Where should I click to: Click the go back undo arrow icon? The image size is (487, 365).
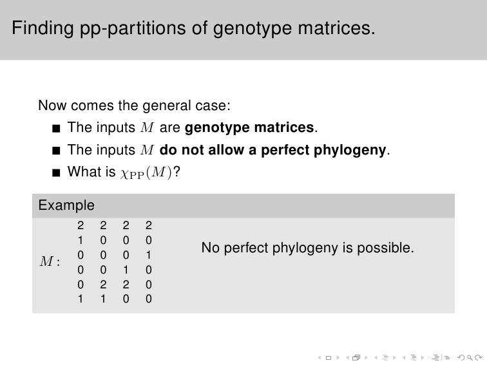(x=461, y=357)
